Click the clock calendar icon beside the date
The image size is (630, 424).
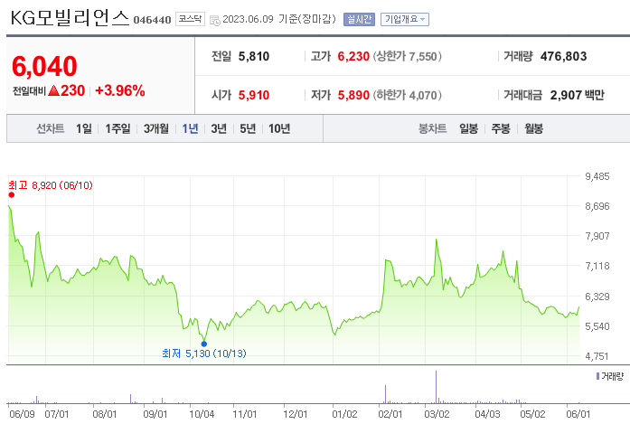[215, 20]
